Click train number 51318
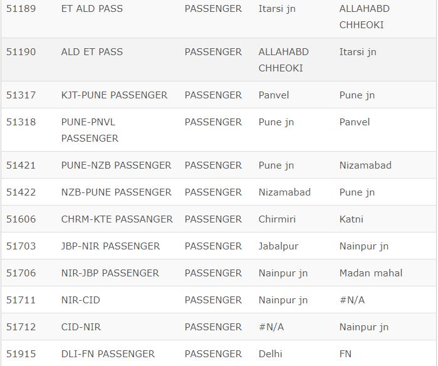The height and width of the screenshot is (366, 438). point(21,122)
